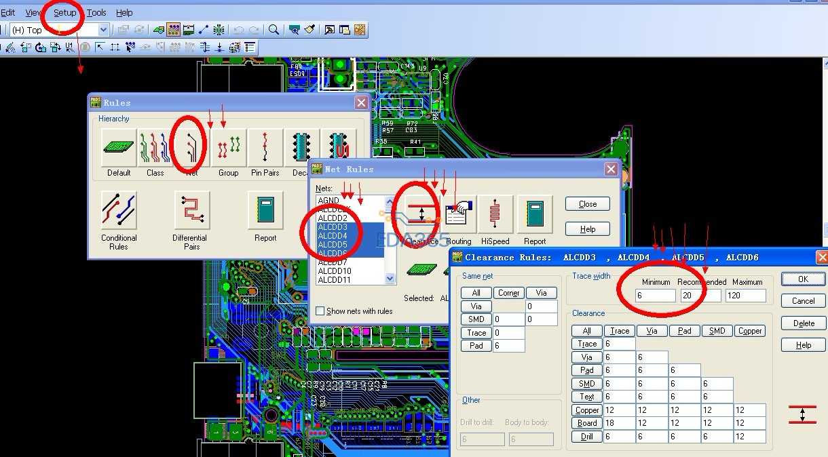Click All button in Same net

click(x=476, y=293)
